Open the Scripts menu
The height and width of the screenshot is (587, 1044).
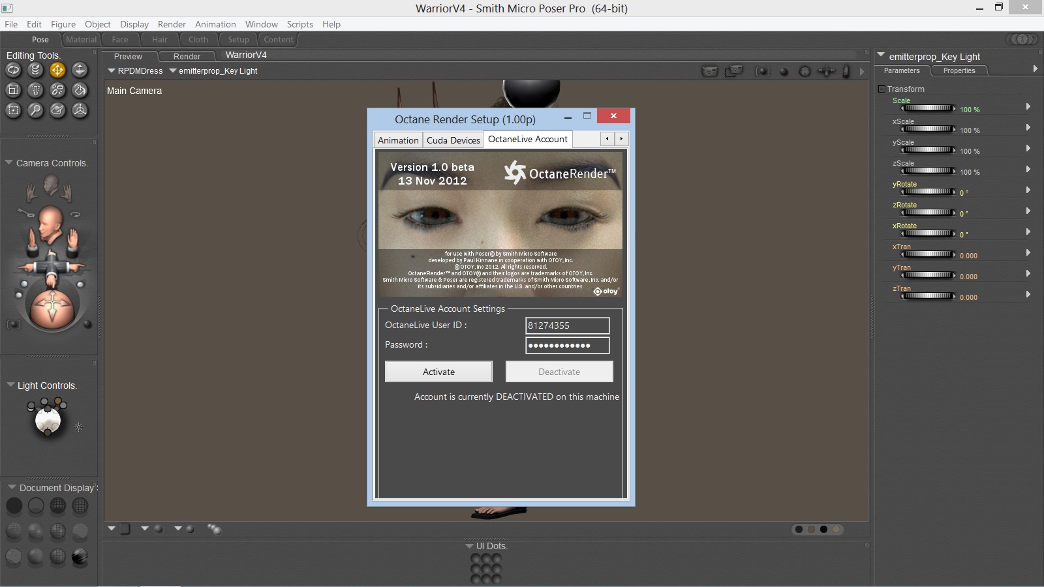tap(300, 24)
